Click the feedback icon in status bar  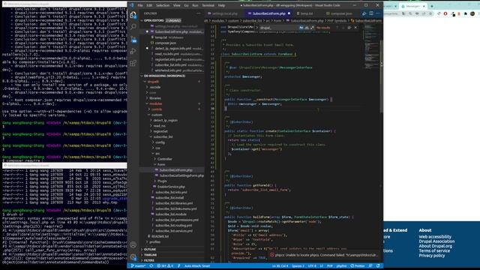click(370, 266)
